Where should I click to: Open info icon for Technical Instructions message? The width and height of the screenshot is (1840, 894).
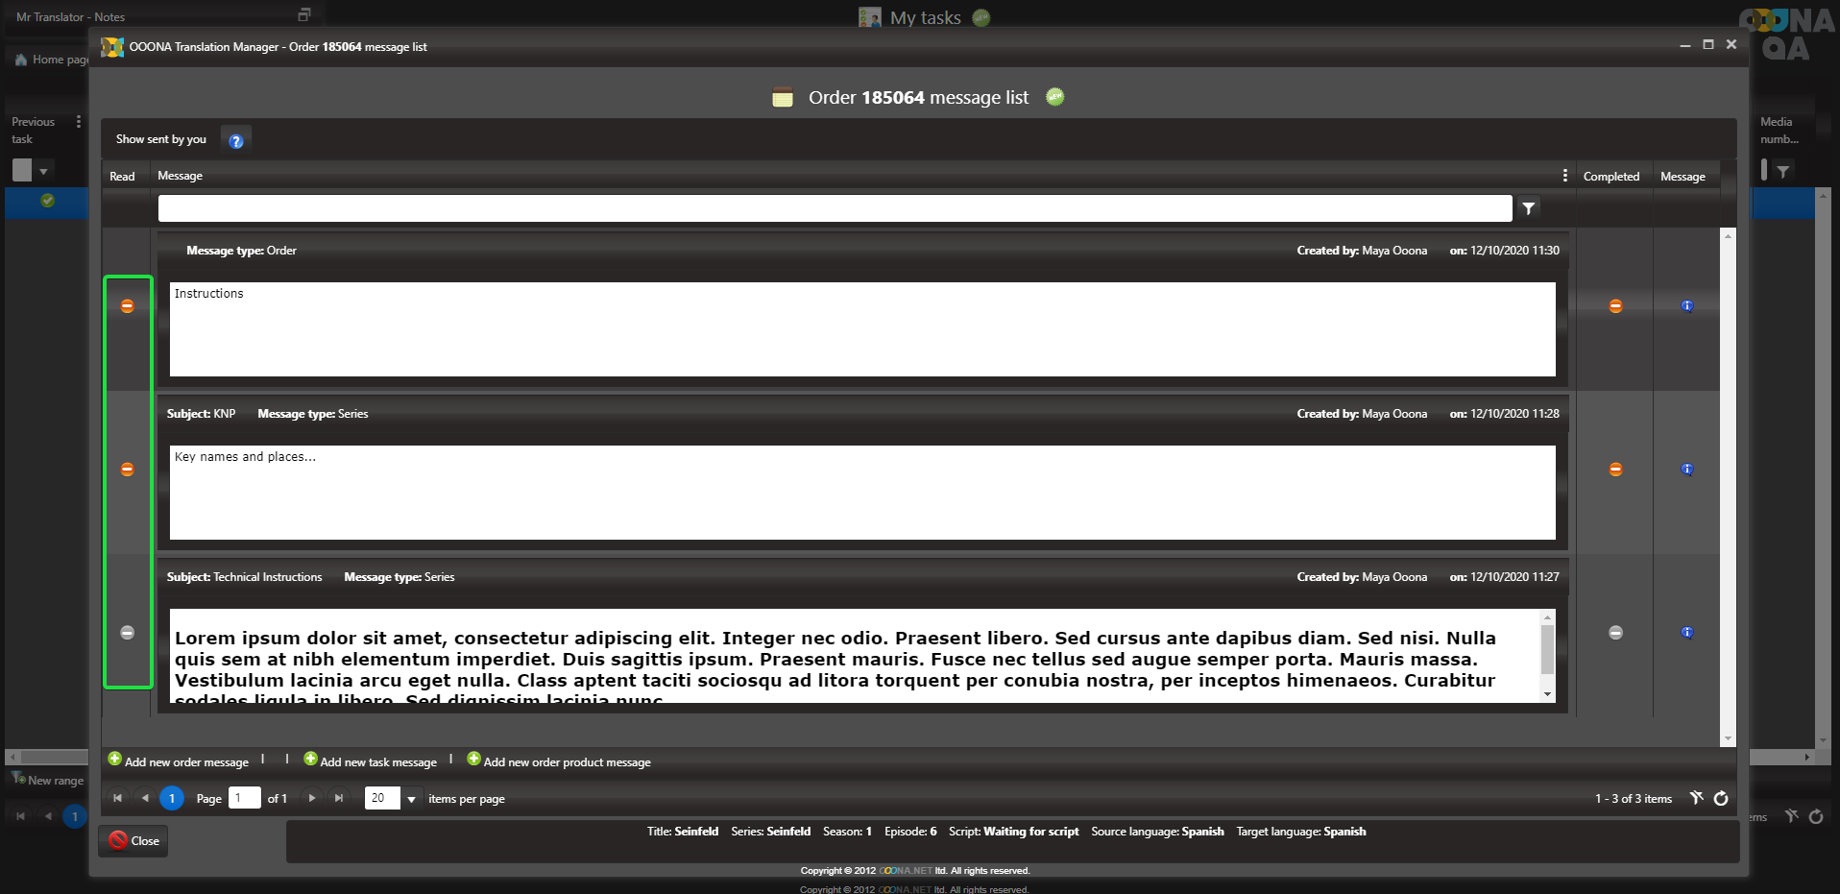tap(1686, 633)
